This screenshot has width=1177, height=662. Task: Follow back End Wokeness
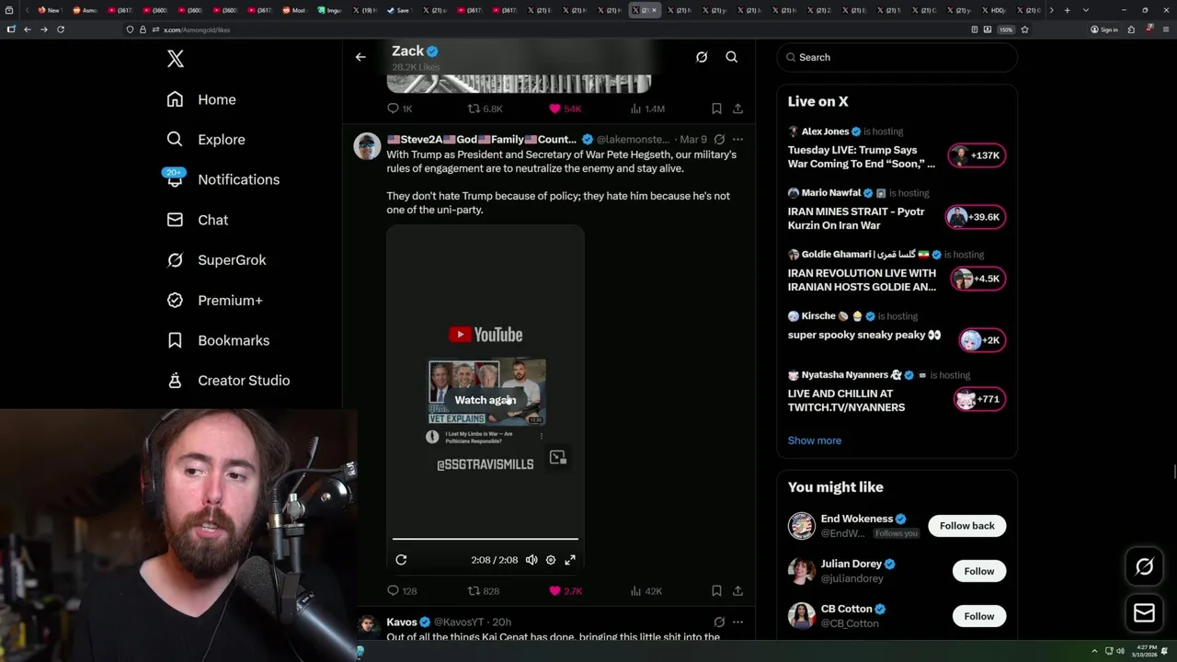coord(966,526)
